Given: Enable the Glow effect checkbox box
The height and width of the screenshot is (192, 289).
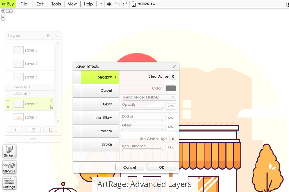Looking at the screenshot, I should [77, 104].
